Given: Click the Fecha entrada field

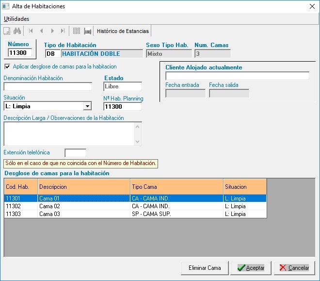Looking at the screenshot, I should (x=185, y=94).
